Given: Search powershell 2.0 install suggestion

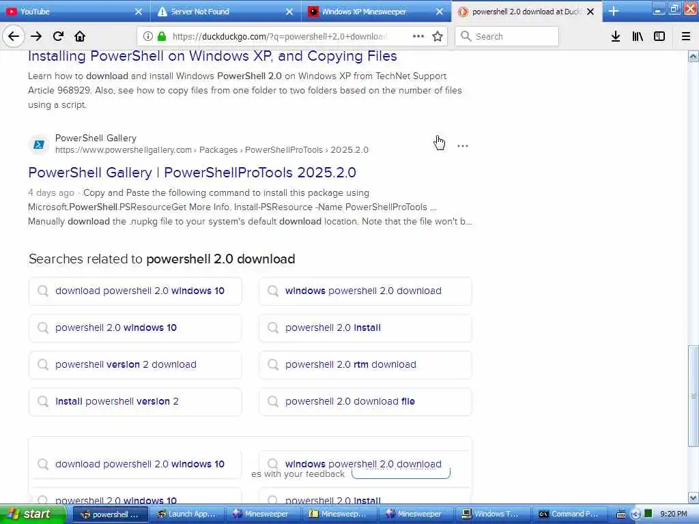Looking at the screenshot, I should pos(366,328).
